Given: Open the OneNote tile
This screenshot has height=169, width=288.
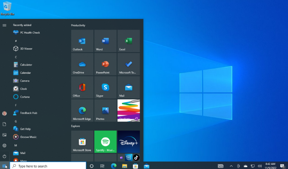Looking at the screenshot, I should point(129,111).
